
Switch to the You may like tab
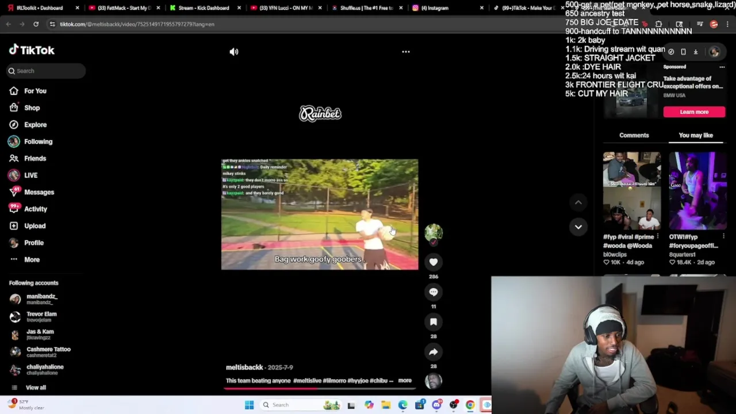pyautogui.click(x=696, y=135)
